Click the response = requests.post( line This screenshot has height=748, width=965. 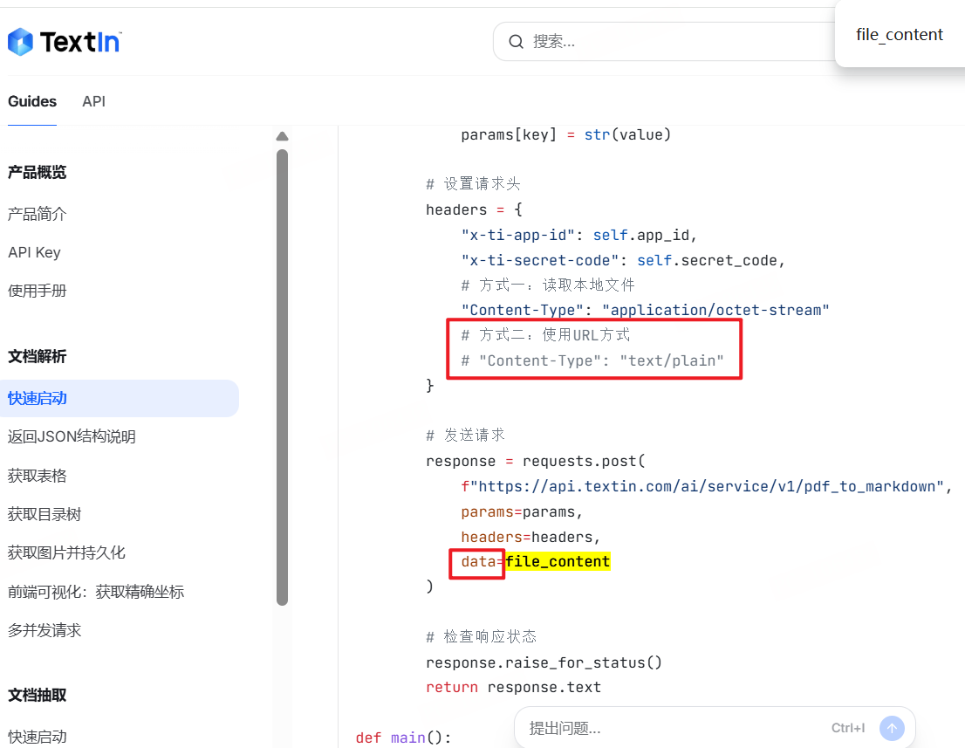[x=536, y=461]
